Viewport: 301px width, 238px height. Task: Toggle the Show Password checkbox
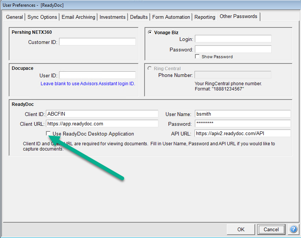[x=197, y=56]
